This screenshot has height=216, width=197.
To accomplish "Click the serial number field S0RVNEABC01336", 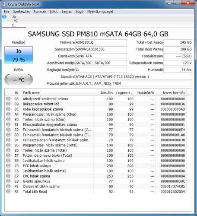I will point(101,49).
